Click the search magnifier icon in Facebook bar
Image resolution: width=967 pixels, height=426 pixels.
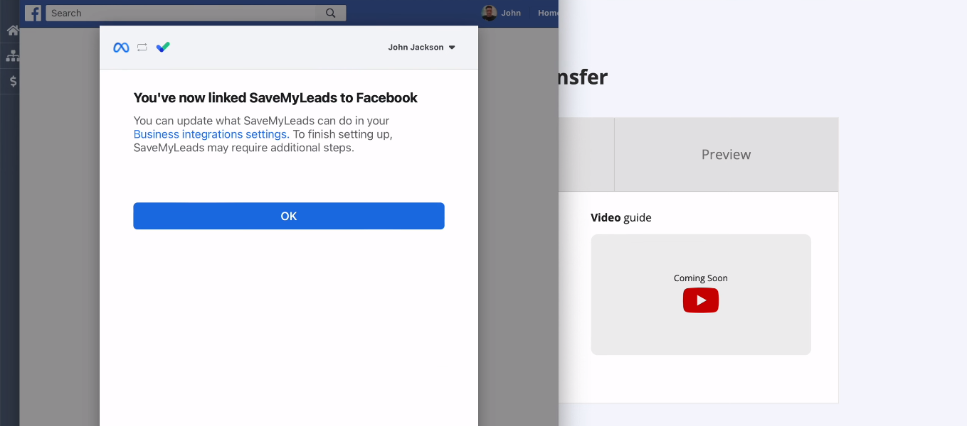[330, 13]
